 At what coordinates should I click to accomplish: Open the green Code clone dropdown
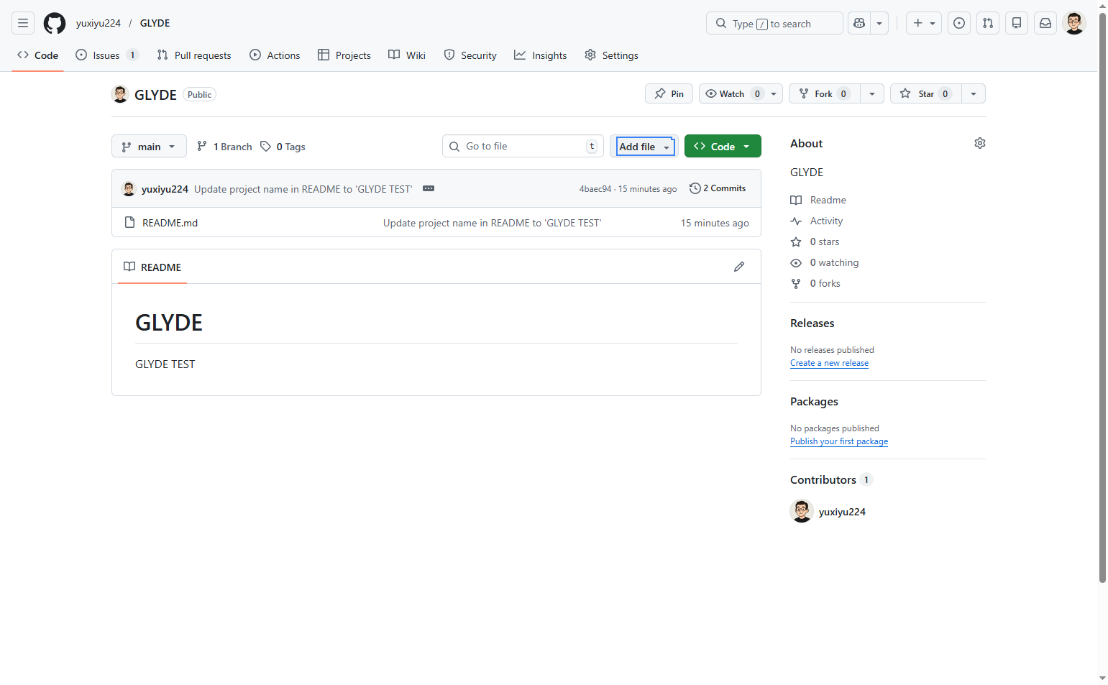[x=723, y=146]
